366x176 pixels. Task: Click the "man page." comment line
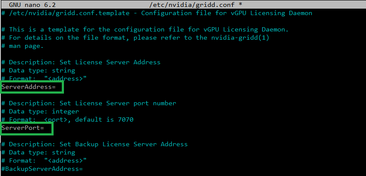22,46
